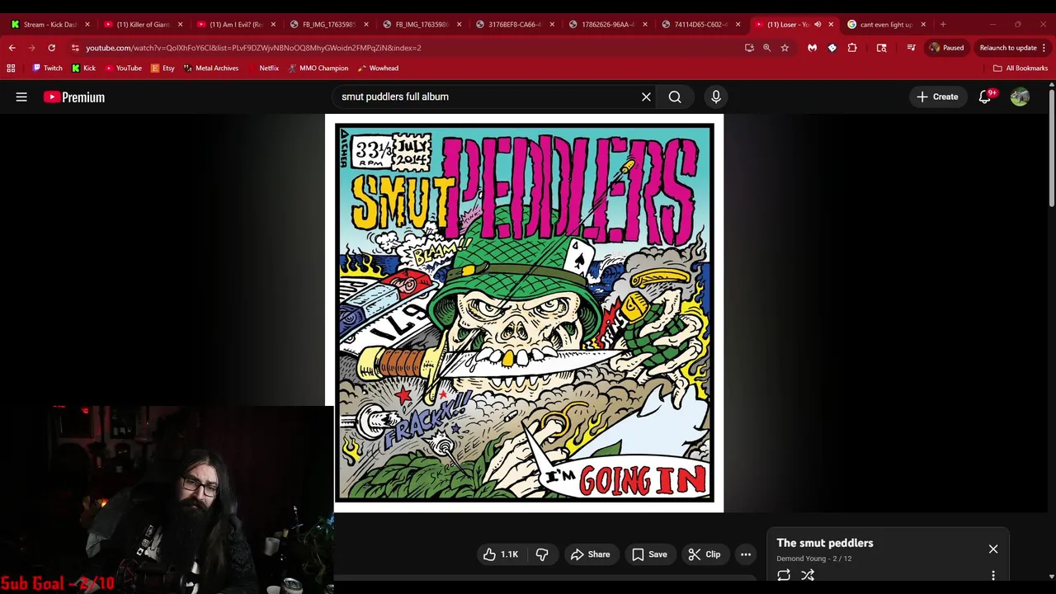The image size is (1056, 594).
Task: Save the video to a playlist
Action: tap(649, 554)
